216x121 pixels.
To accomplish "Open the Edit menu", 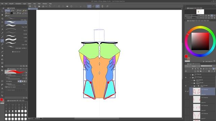I will (6, 4).
